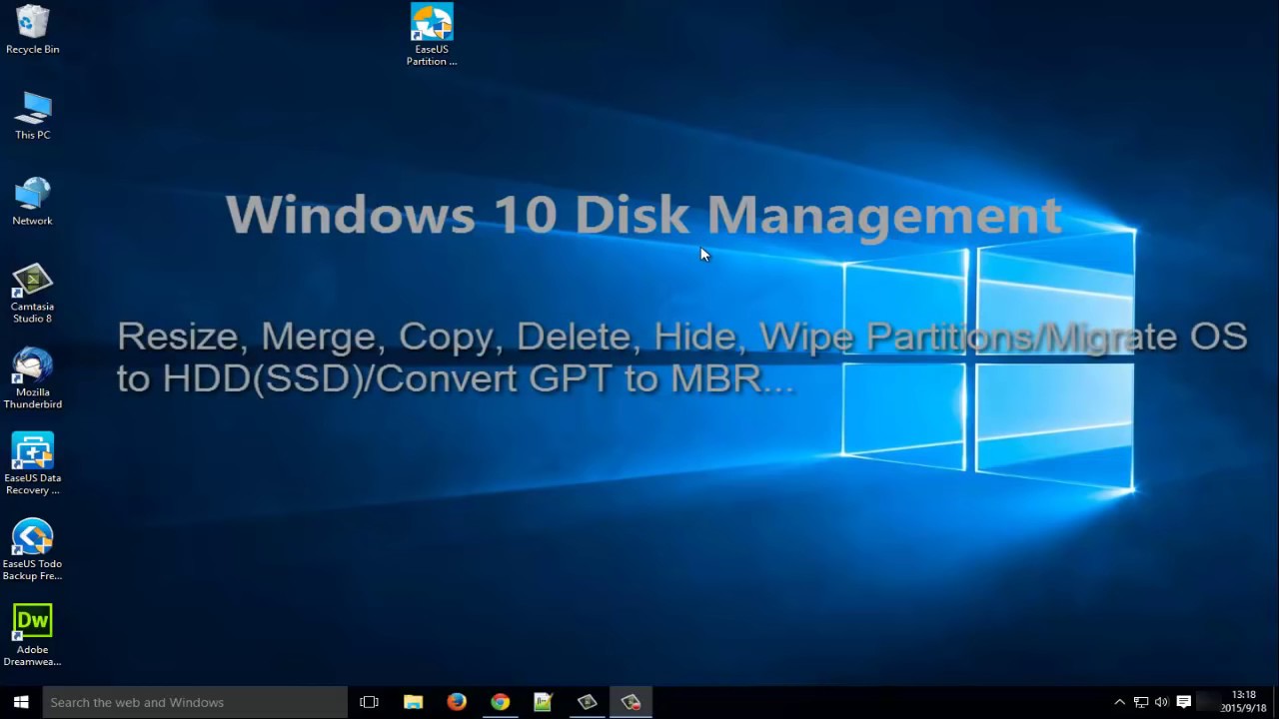Select the Network desktop icon
This screenshot has width=1279, height=719.
pos(32,201)
